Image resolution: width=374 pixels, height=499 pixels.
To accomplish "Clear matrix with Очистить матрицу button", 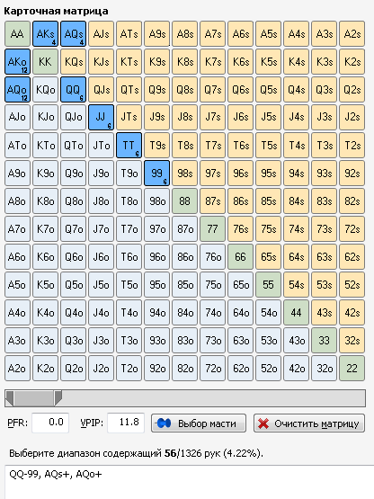I will [x=309, y=423].
